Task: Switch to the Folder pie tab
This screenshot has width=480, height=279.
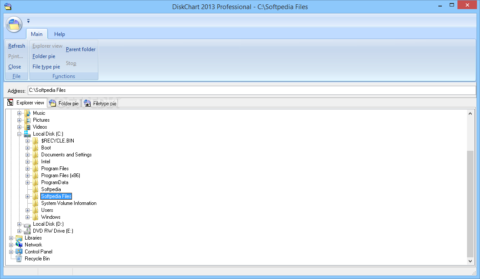Action: (64, 104)
